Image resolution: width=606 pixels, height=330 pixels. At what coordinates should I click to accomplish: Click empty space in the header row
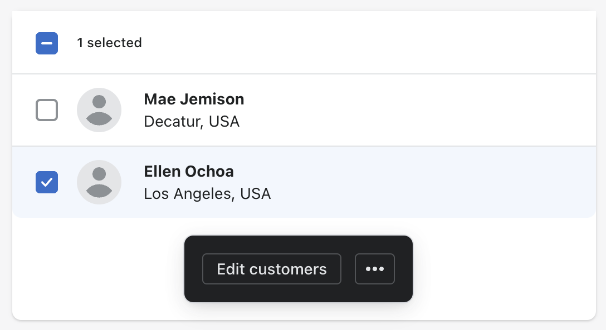(362, 43)
